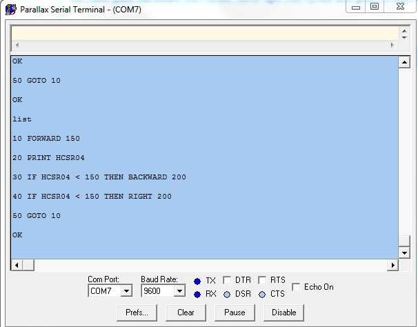Click the receive pane scroll up arrow

404,62
